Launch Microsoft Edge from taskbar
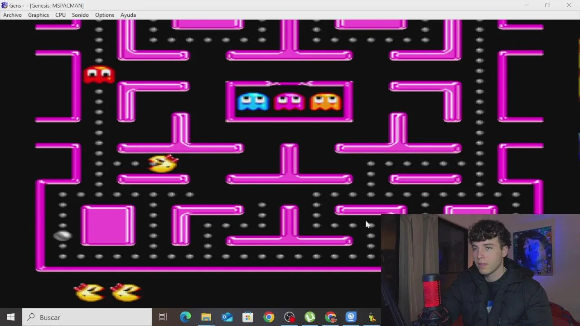580x326 pixels. click(x=185, y=317)
